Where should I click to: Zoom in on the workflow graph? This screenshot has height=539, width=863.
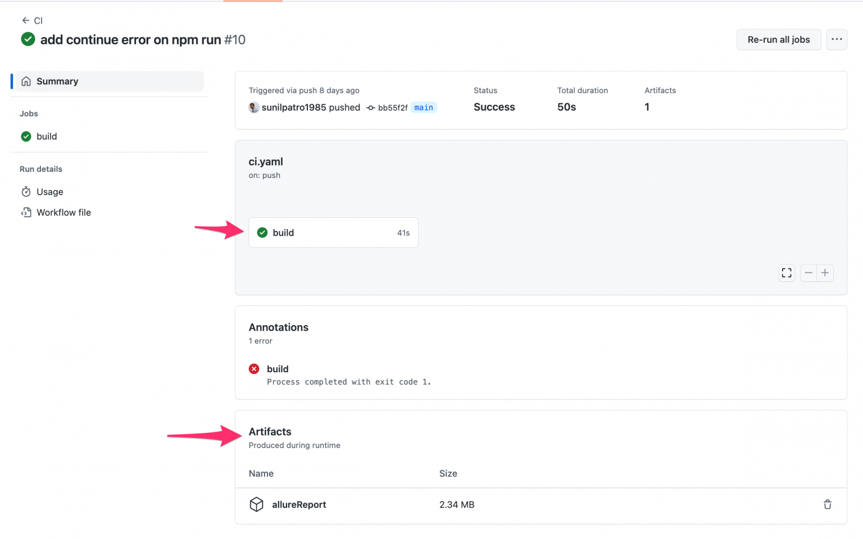point(825,272)
